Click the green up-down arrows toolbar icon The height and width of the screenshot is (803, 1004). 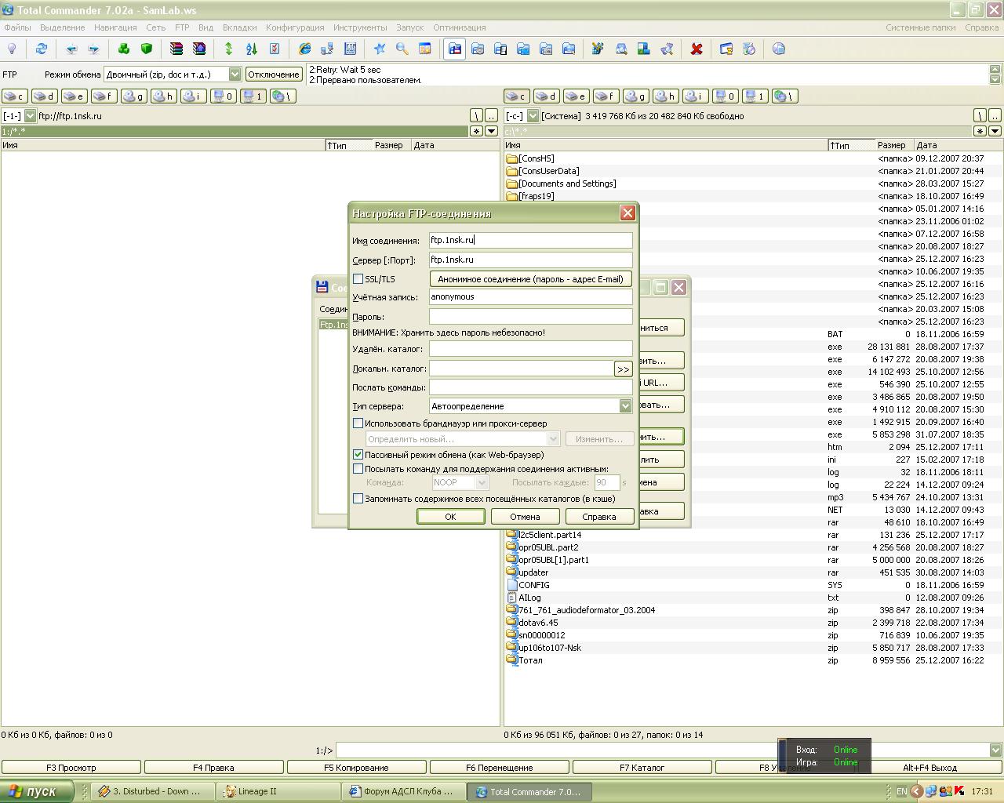(229, 49)
